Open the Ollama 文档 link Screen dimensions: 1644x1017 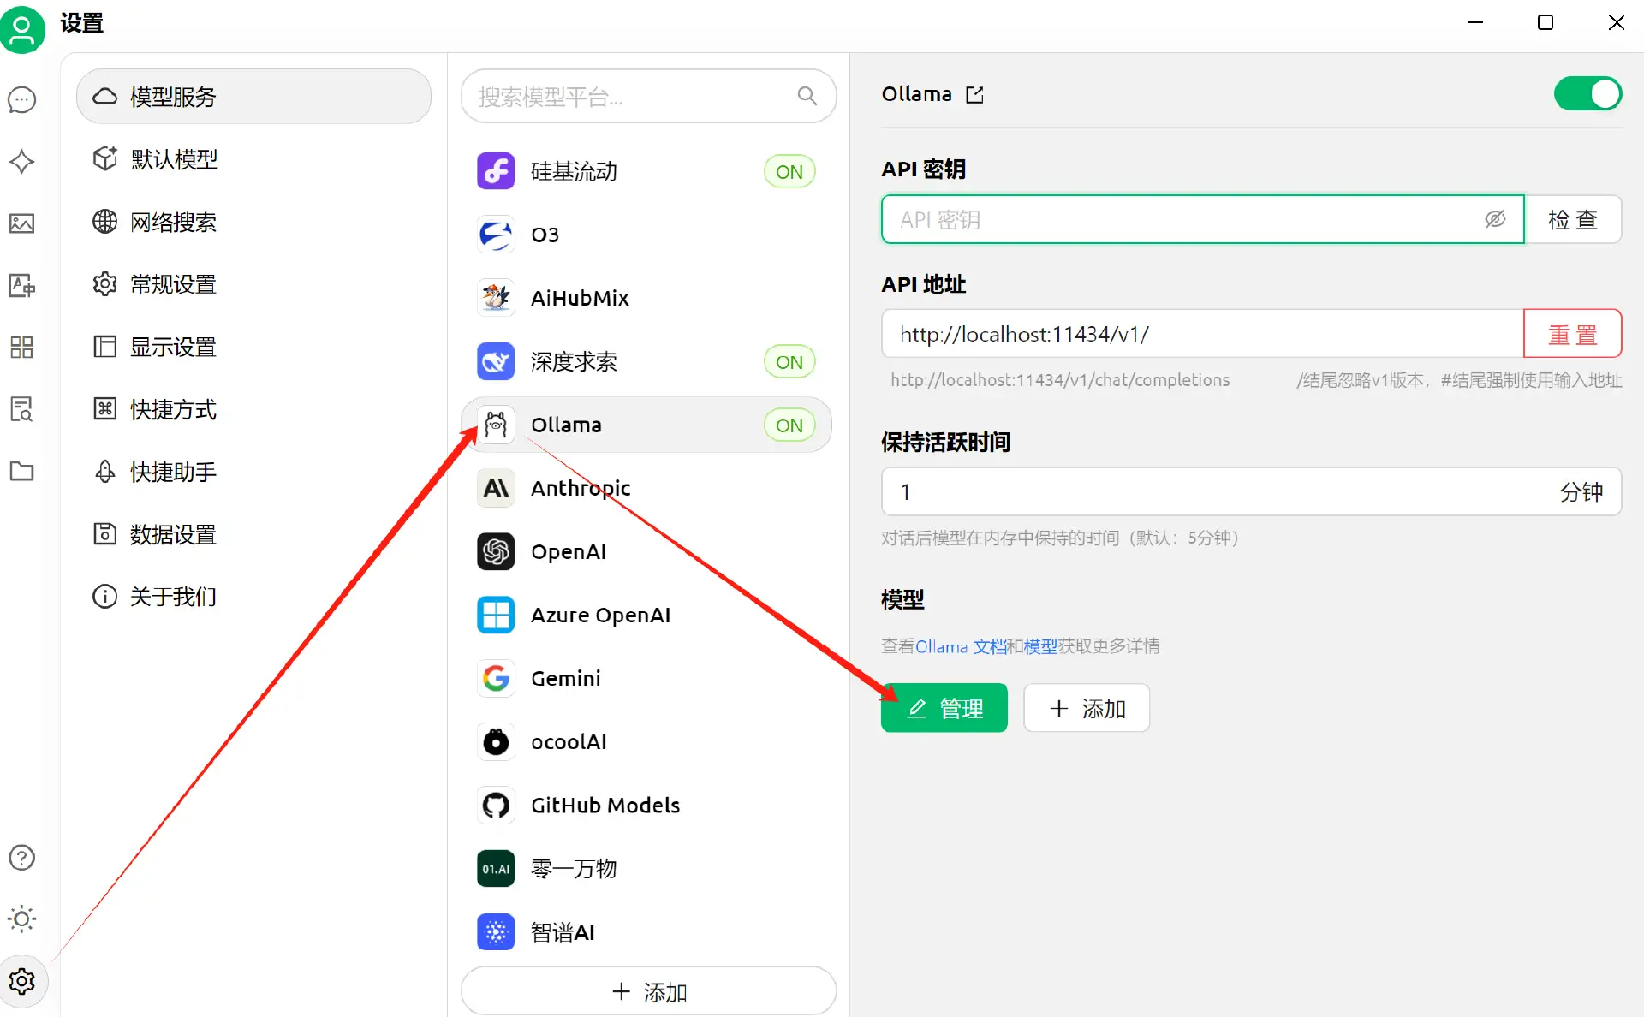coord(961,646)
